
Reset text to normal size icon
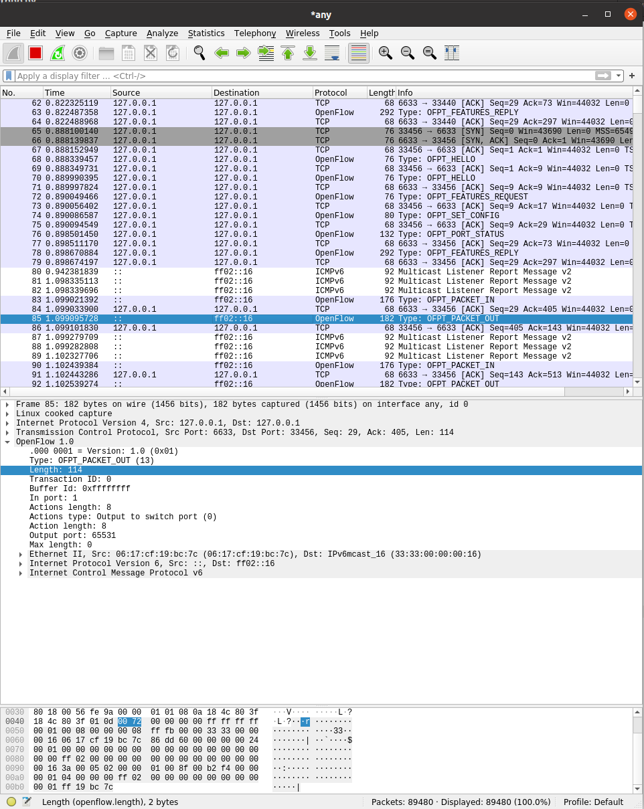[x=429, y=53]
